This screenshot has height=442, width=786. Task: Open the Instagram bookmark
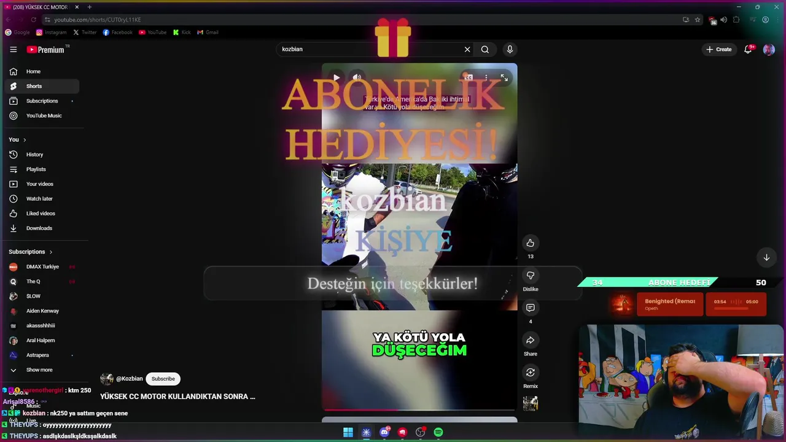51,32
